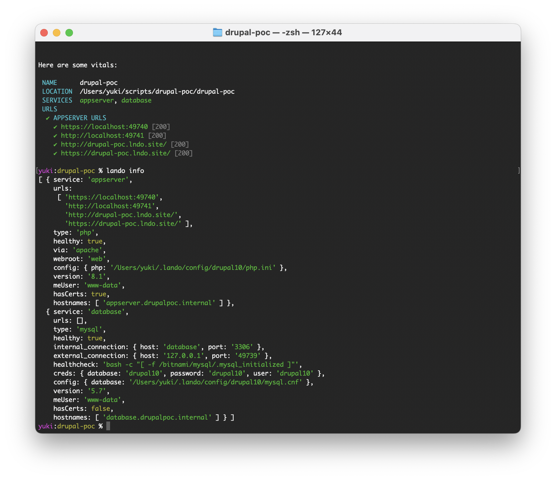The width and height of the screenshot is (556, 480).
Task: Click checkmark next to http://localhost:49741
Action: click(x=55, y=136)
